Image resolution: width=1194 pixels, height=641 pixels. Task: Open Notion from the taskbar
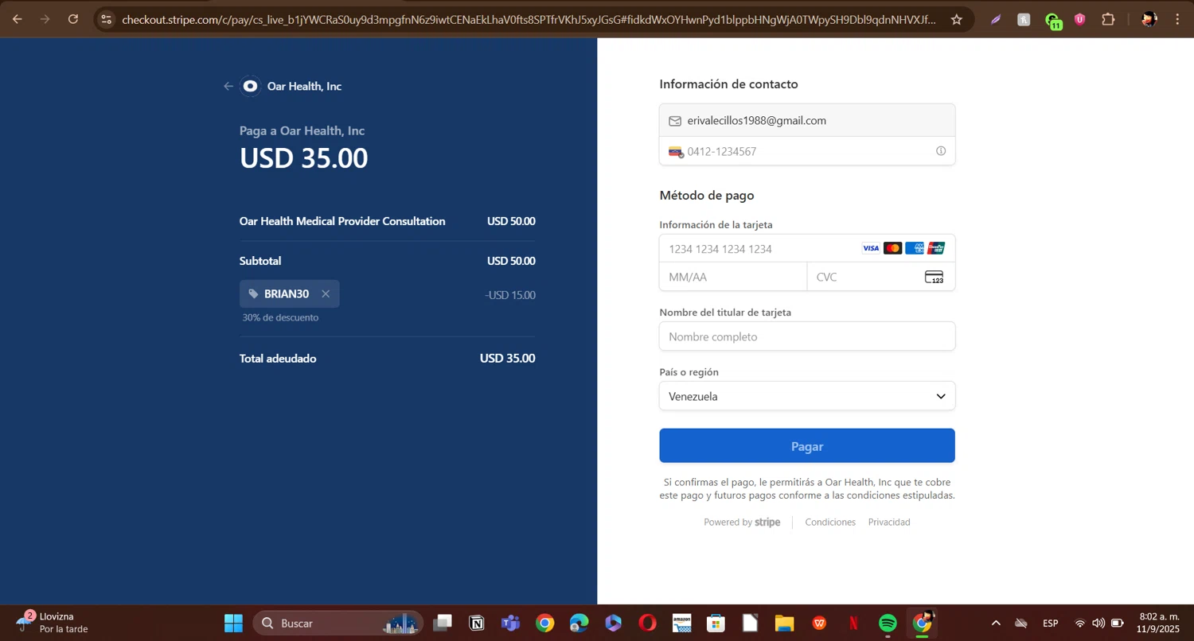(x=477, y=623)
